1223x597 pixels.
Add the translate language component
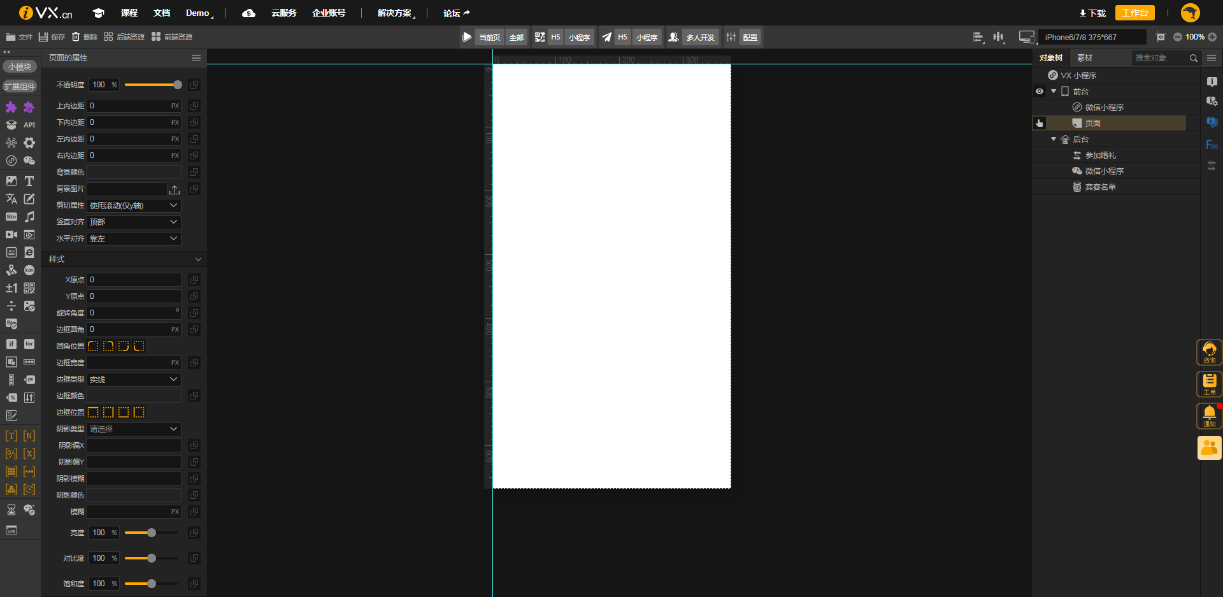coord(11,199)
